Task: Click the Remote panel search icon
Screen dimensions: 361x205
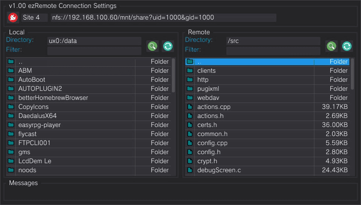Action: pos(331,46)
